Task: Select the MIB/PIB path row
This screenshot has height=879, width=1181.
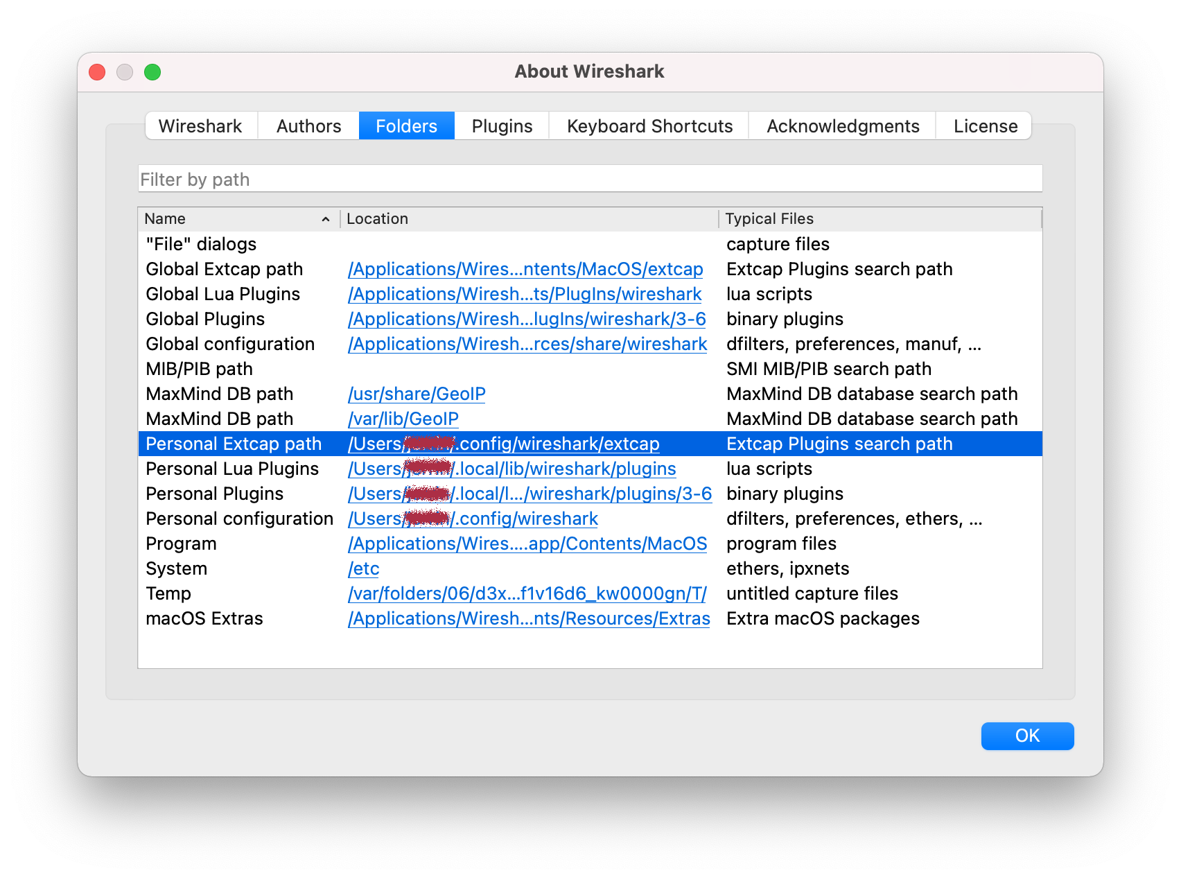Action: 590,369
